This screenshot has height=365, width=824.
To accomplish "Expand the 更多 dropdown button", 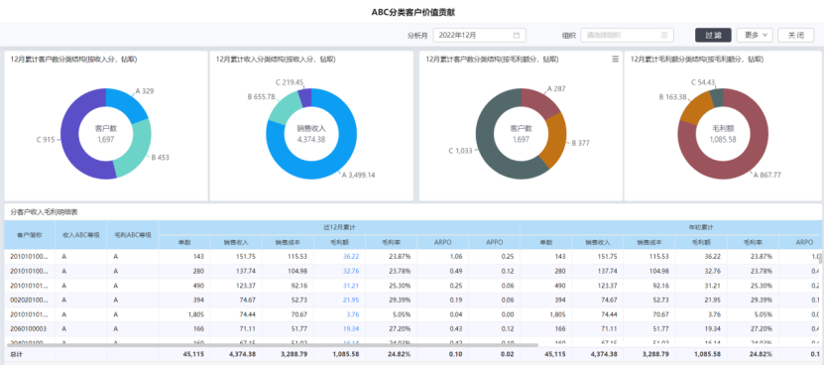I will 755,36.
